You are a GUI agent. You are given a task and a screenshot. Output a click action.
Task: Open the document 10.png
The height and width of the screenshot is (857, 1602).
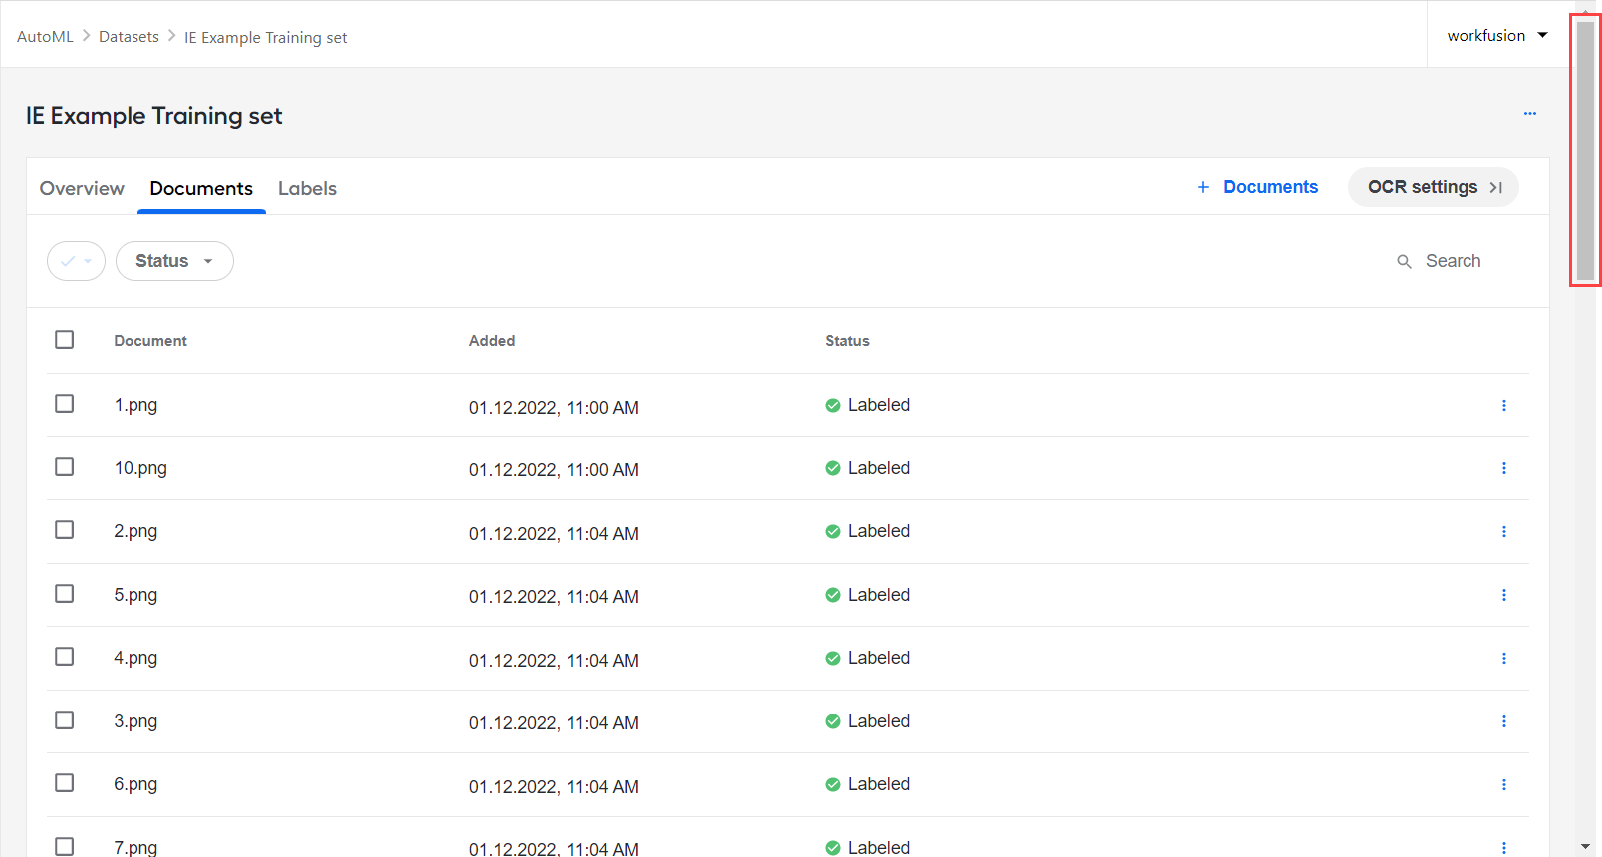[140, 468]
